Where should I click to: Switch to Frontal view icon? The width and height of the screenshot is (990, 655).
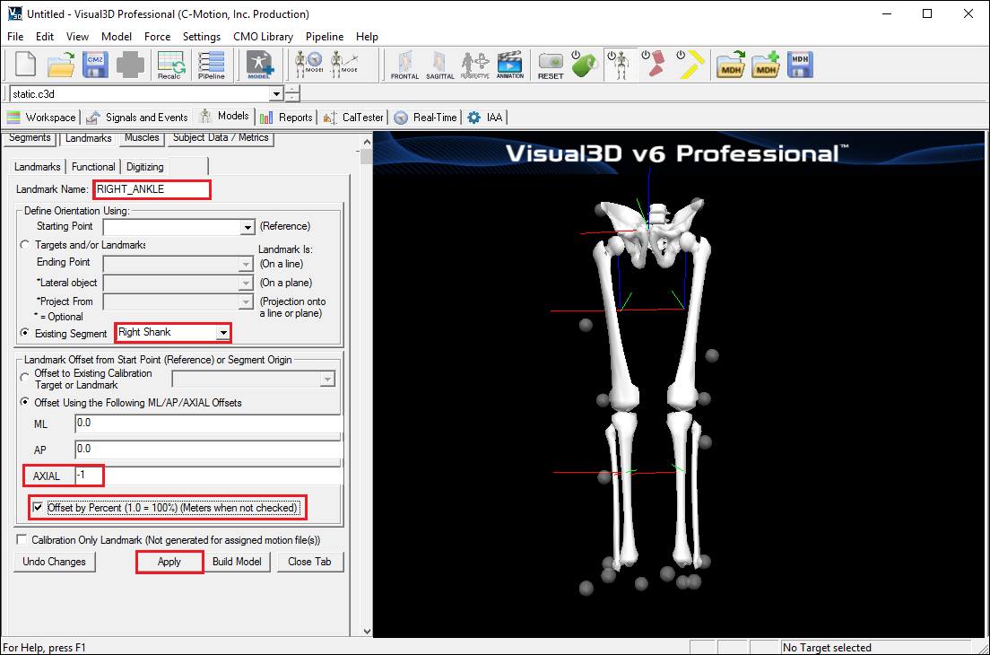(404, 65)
